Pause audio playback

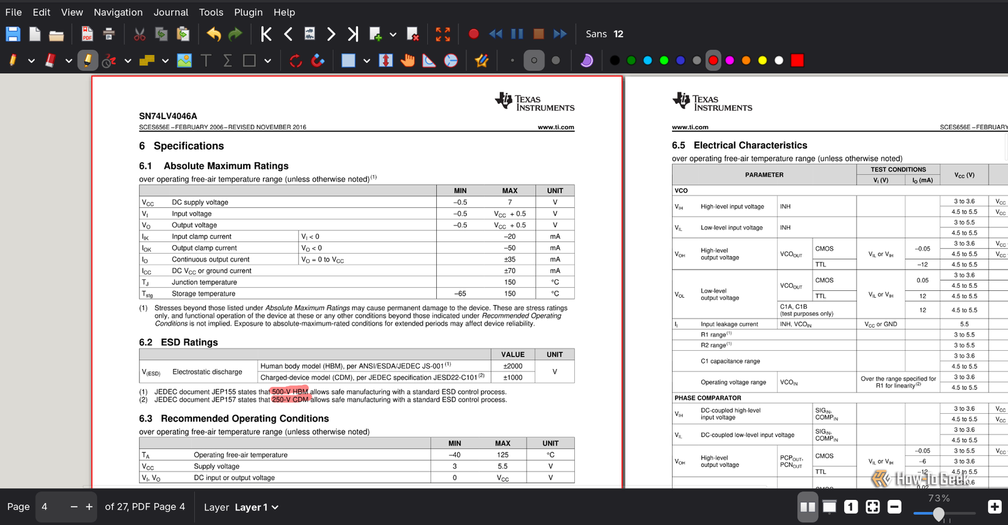point(517,34)
